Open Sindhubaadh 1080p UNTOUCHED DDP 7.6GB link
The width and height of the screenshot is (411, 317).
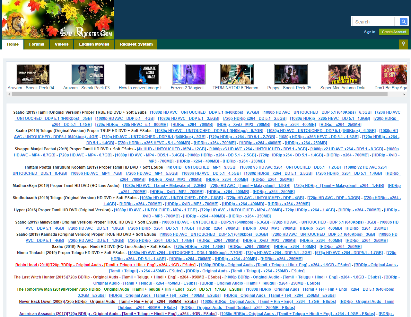(x=181, y=198)
